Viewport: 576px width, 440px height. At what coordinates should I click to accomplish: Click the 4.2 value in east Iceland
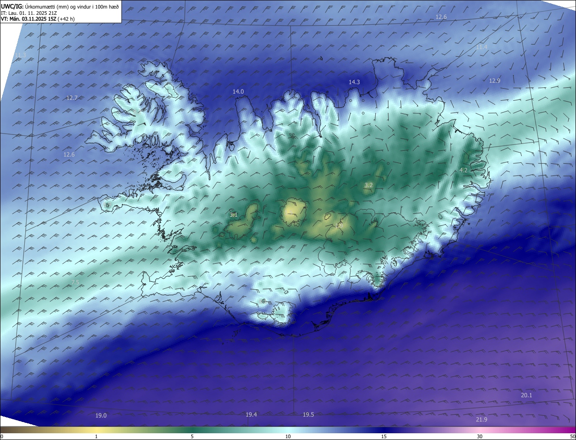pos(463,170)
